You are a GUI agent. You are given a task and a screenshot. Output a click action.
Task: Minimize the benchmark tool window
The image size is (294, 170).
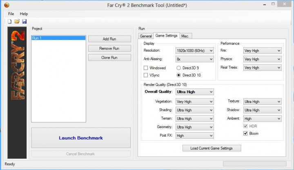[x=265, y=4]
